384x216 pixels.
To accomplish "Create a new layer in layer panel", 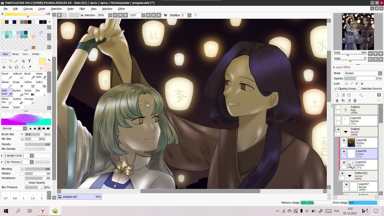I will (337, 95).
